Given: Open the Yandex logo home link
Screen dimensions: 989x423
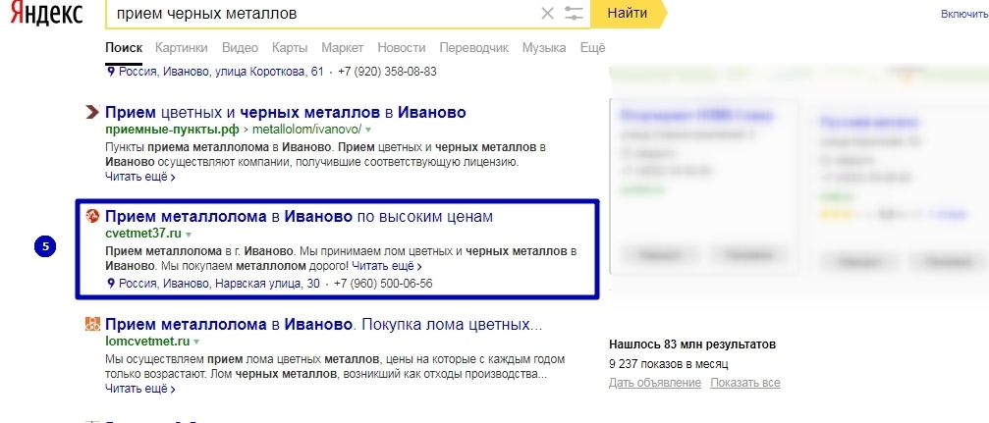Looking at the screenshot, I should (x=46, y=13).
